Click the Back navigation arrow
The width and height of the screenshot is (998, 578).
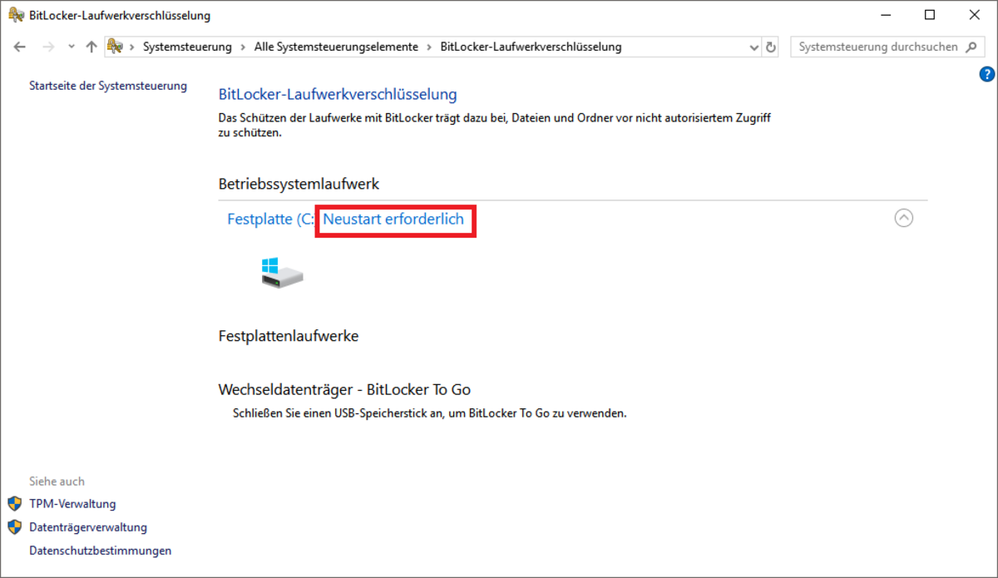pyautogui.click(x=20, y=47)
